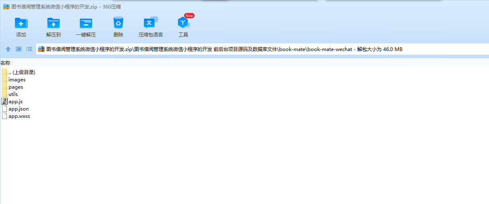
Task: Select the 'app.js' file name
Action: [15, 102]
